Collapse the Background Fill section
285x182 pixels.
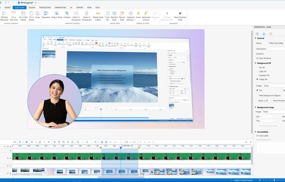(x=256, y=63)
